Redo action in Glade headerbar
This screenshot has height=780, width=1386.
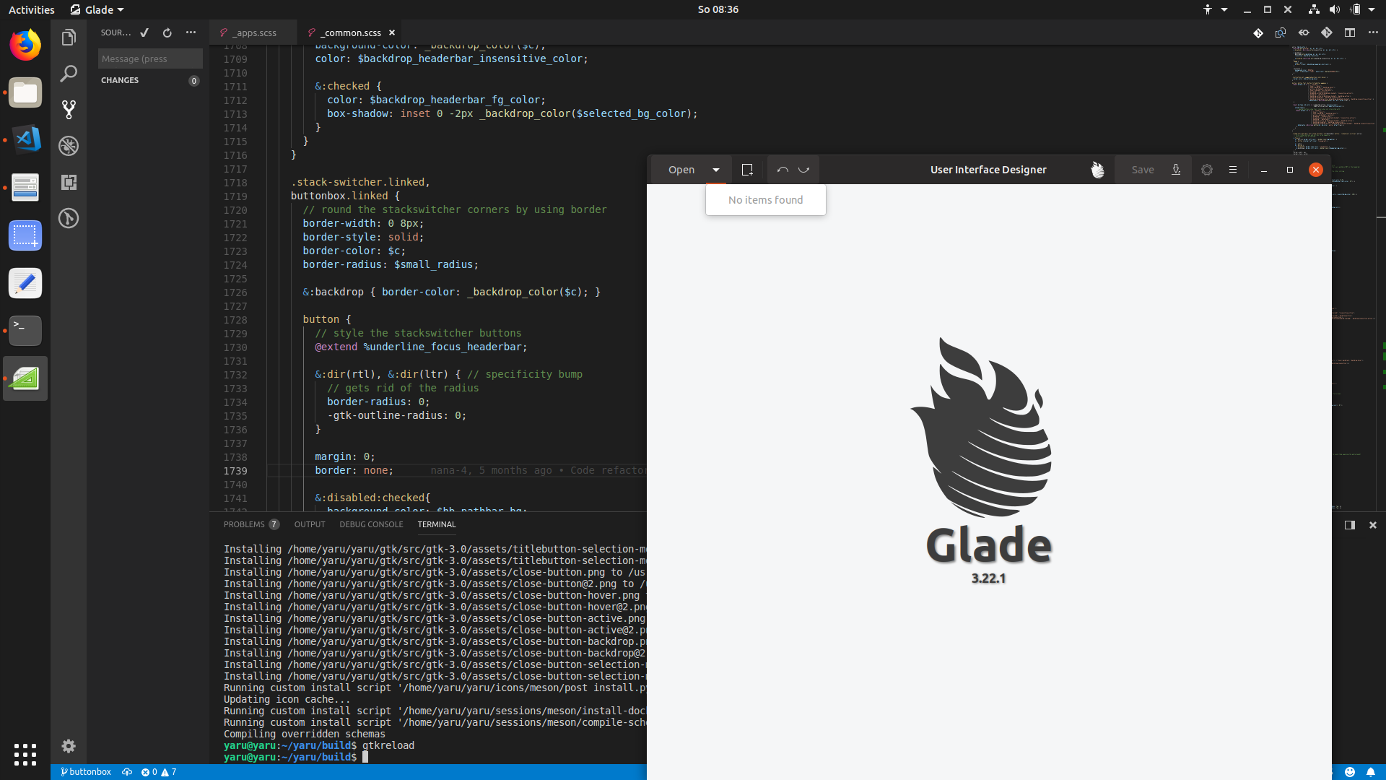pos(803,170)
